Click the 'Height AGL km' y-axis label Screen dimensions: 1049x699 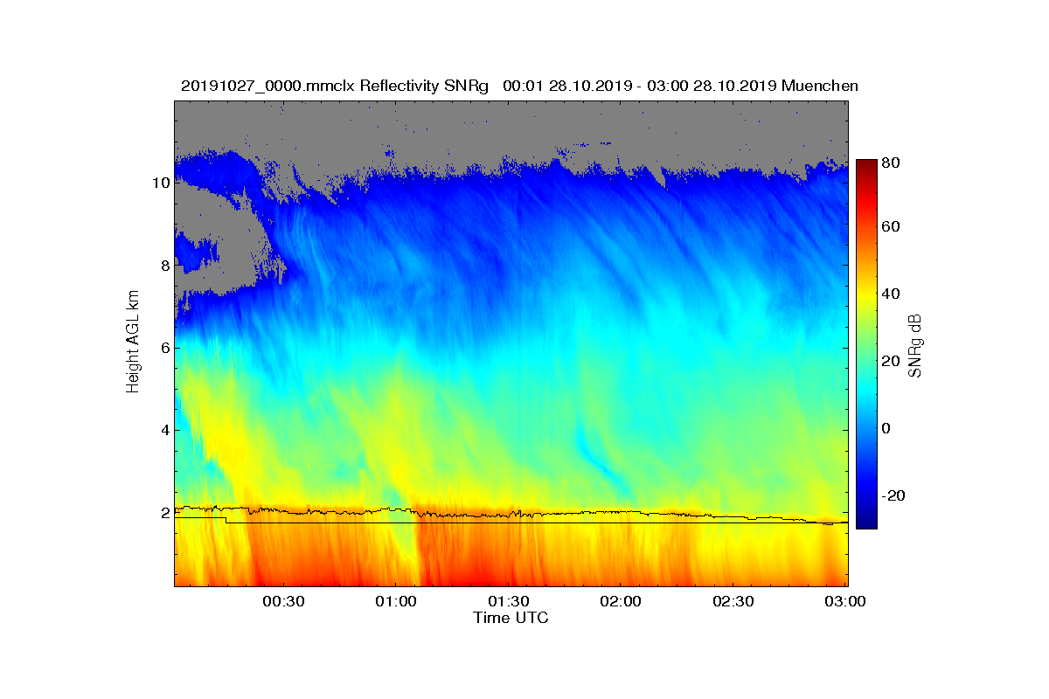tap(133, 343)
